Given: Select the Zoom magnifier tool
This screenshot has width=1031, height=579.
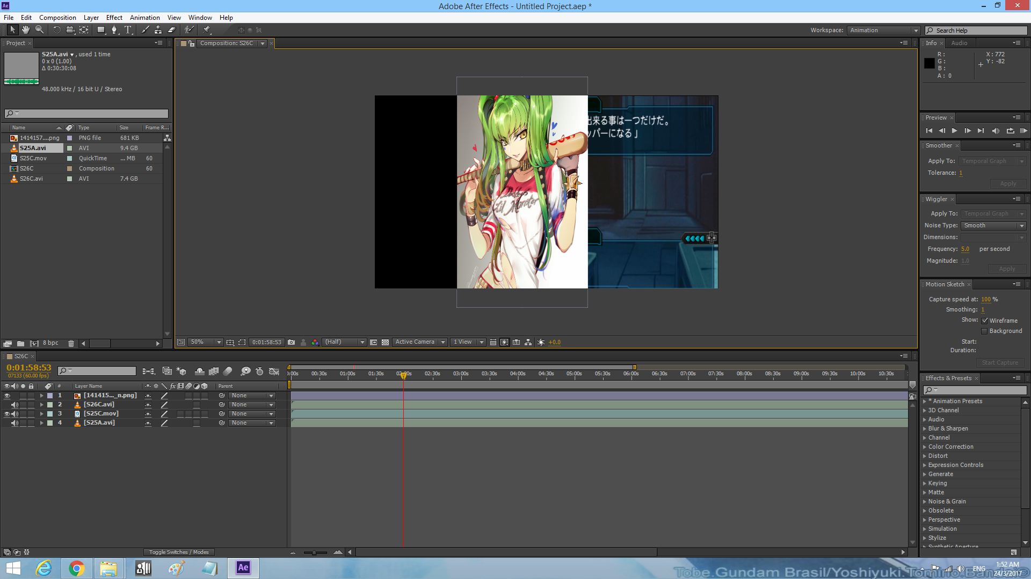Looking at the screenshot, I should pos(39,30).
